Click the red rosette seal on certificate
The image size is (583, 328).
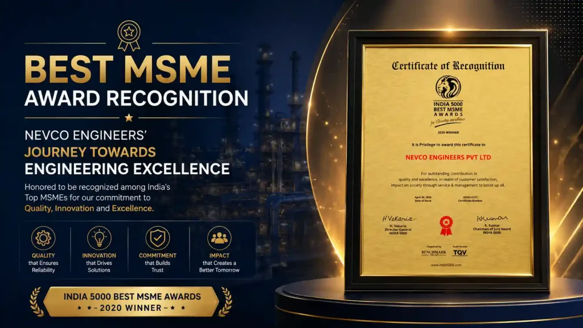[x=446, y=225]
